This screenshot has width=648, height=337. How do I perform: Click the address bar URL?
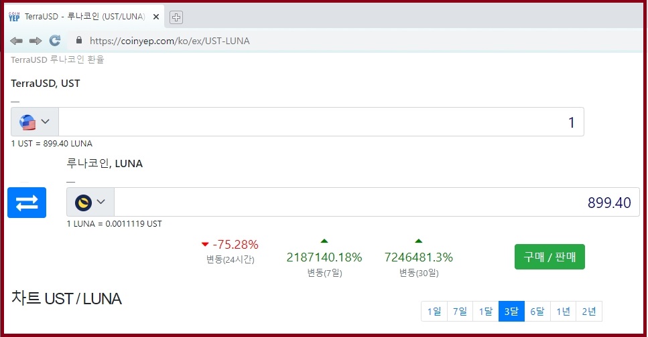point(170,41)
